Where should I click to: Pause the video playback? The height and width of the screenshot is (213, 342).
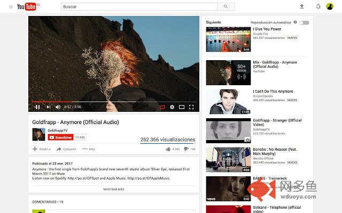pos(37,107)
